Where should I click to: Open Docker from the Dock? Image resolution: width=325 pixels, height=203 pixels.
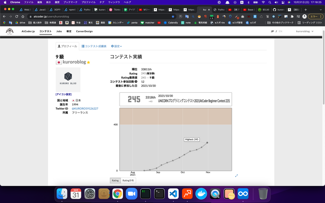tap(201, 194)
